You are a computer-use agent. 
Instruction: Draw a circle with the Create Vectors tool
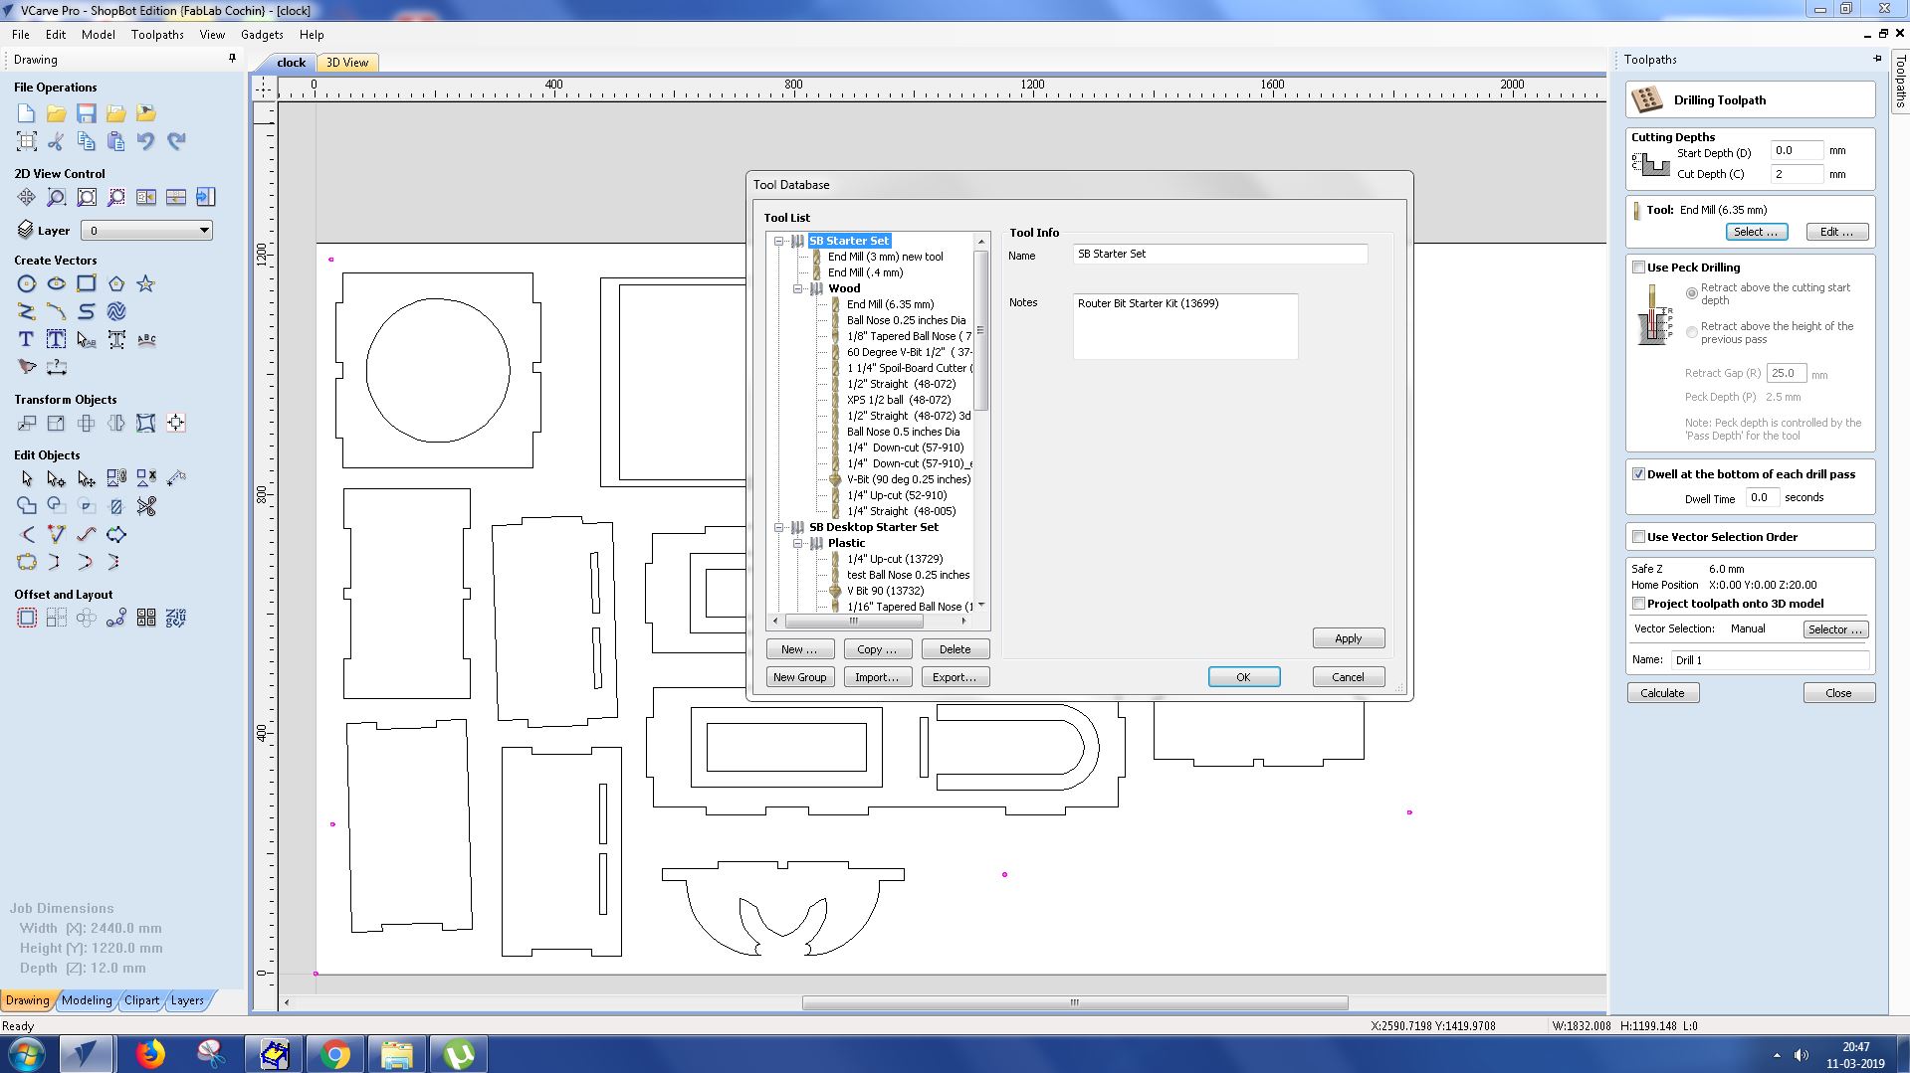click(x=27, y=283)
